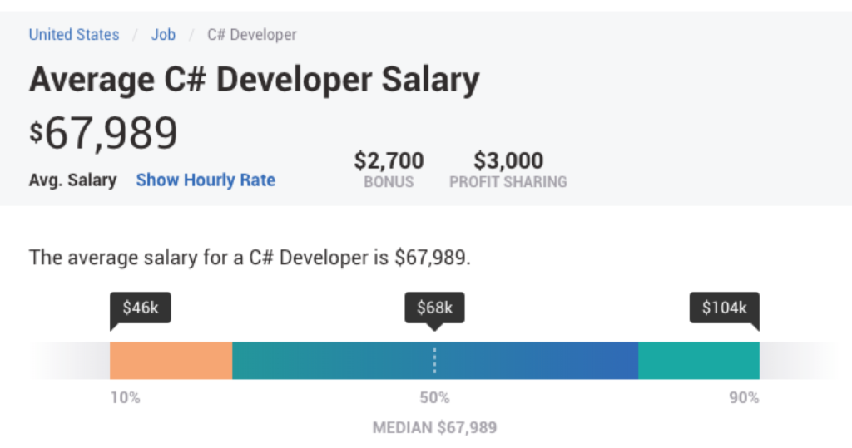Click the dashed median line marker
This screenshot has width=852, height=448.
(434, 361)
